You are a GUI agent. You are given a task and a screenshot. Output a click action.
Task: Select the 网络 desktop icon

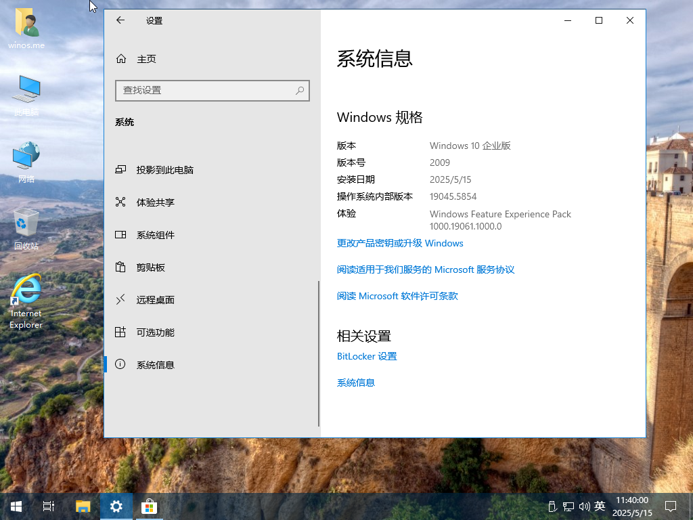(26, 162)
